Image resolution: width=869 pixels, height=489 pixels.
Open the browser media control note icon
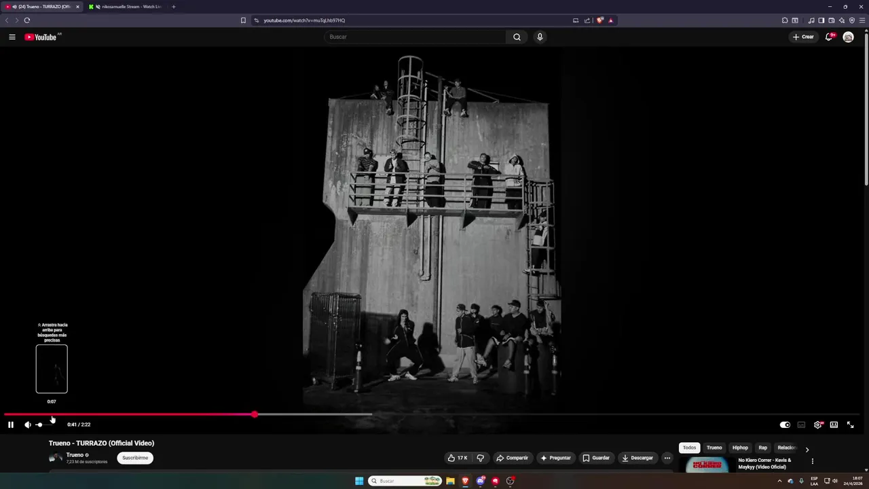tap(811, 20)
